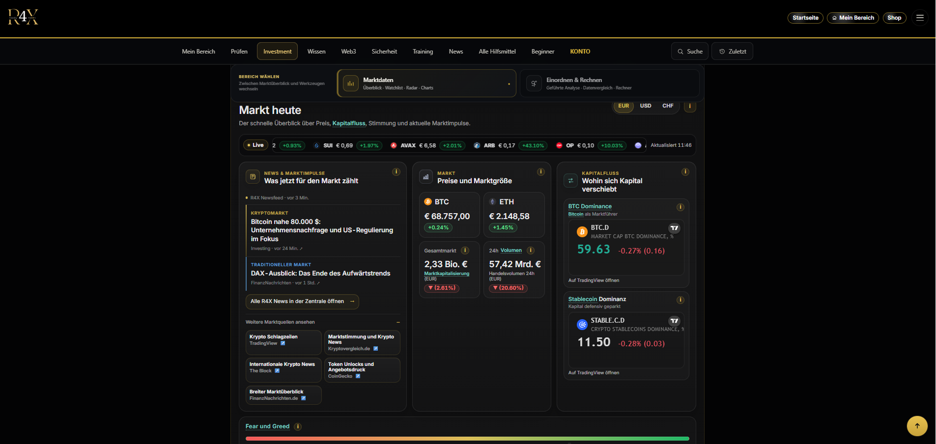The image size is (936, 444).
Task: Switch currency to EUR
Action: (x=624, y=106)
